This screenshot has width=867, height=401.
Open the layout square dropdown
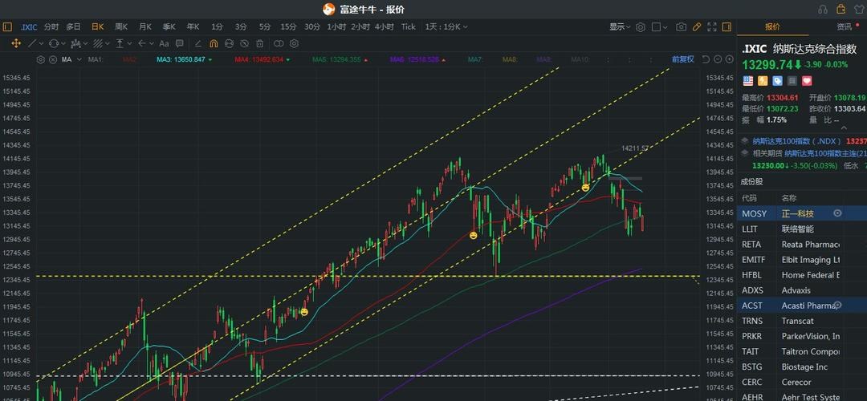(660, 27)
